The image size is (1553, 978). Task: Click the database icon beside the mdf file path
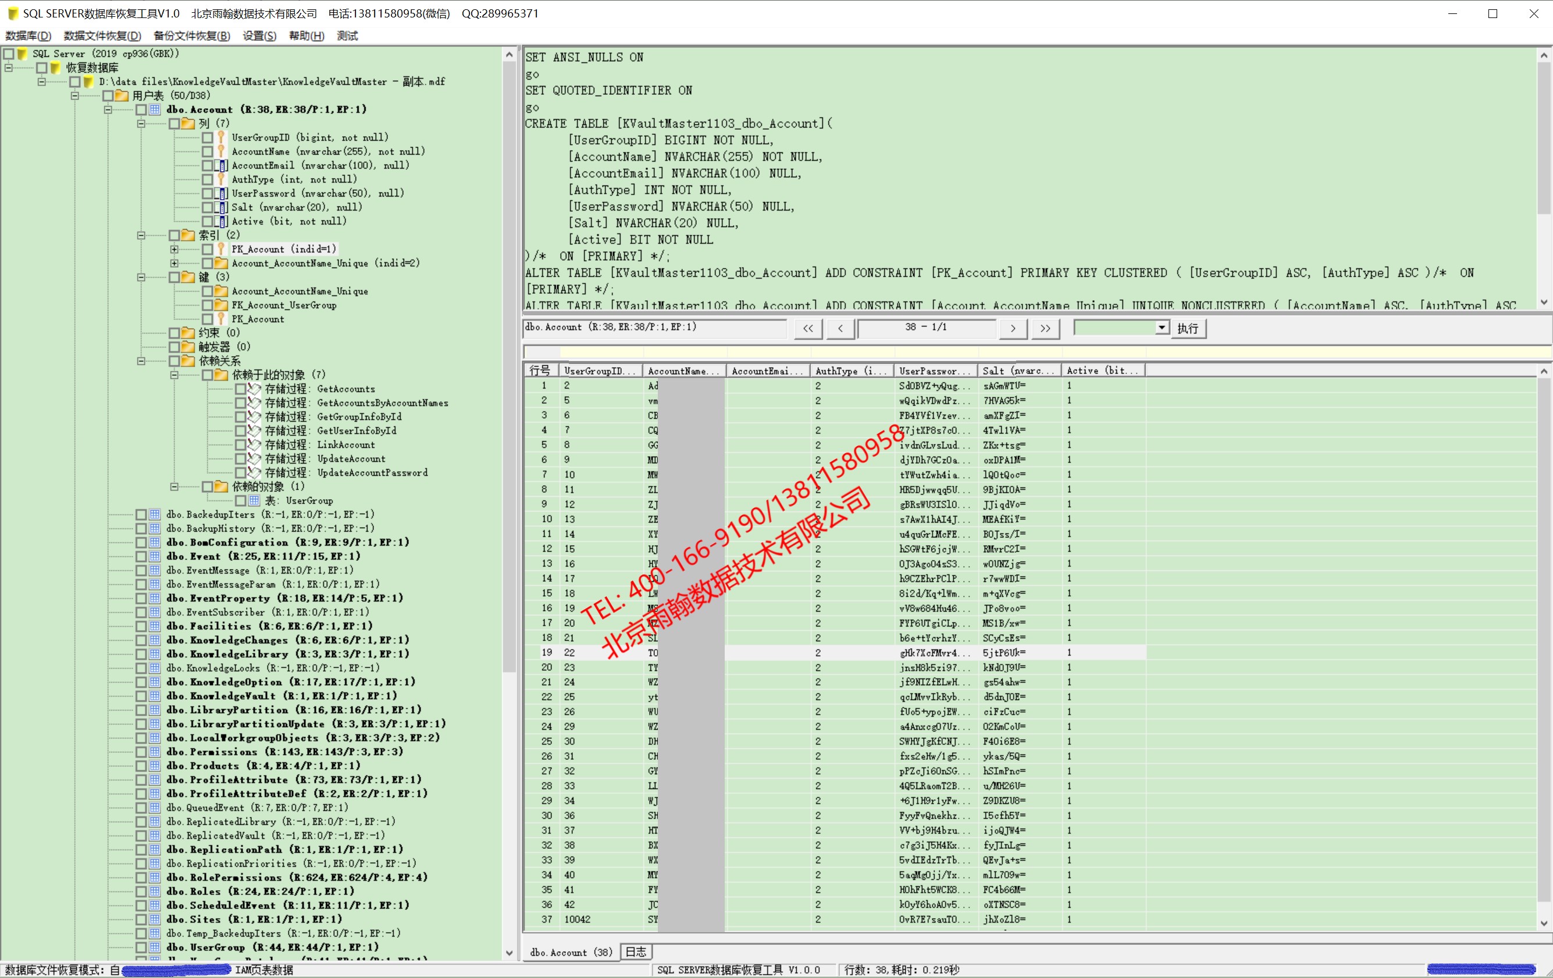point(89,82)
